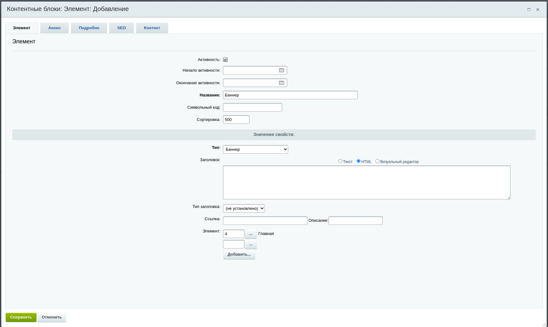Open the Подробно tab
Screen dimensions: 548x327
(89, 28)
